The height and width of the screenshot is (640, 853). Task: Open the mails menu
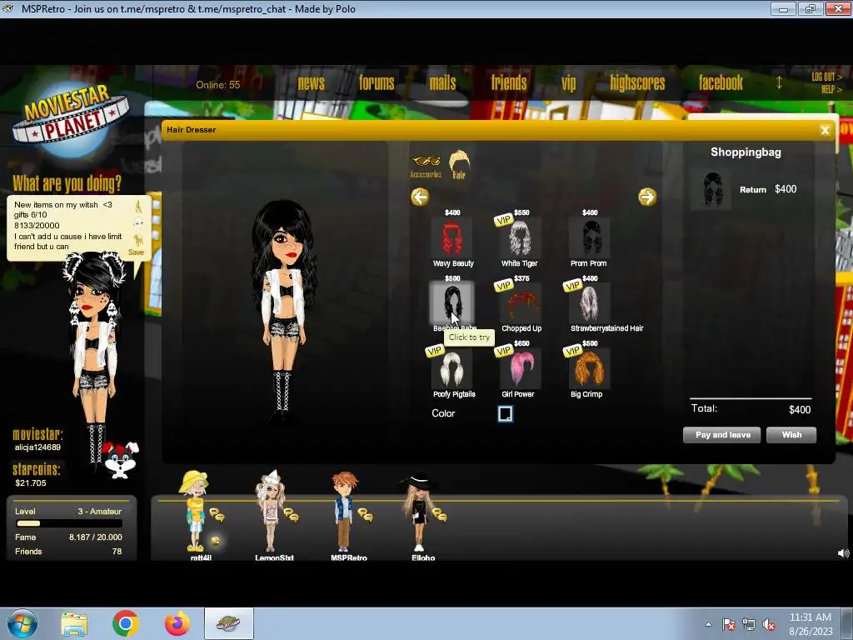442,82
